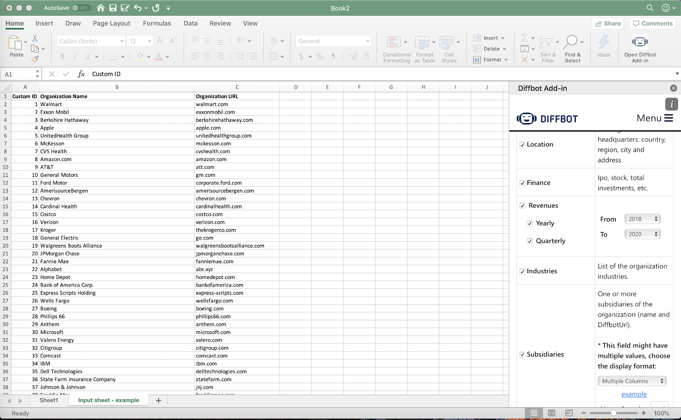Click the Cut scissors icon

pos(35,38)
